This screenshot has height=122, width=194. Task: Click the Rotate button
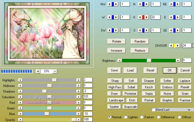116,41
